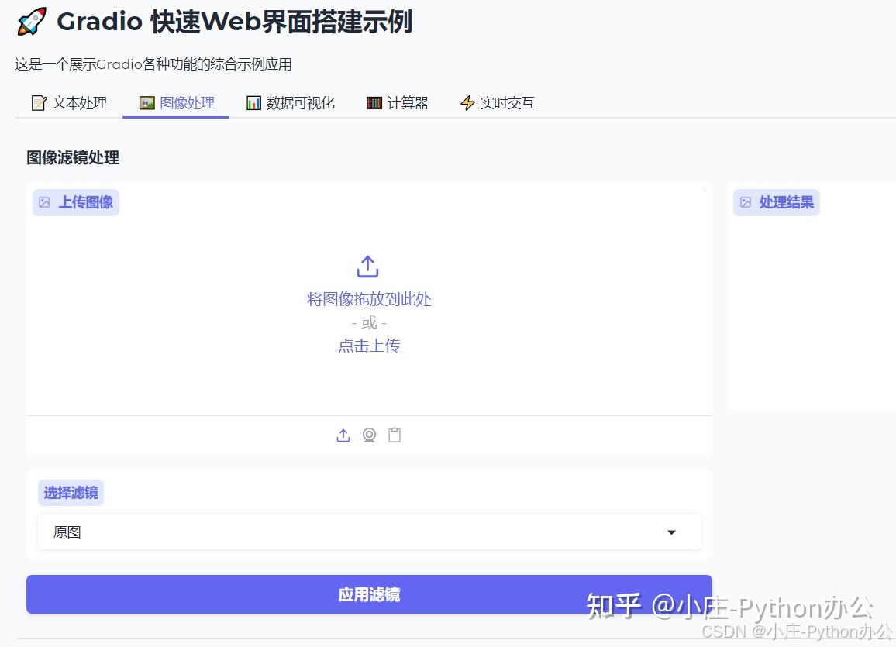Click the 点击上传 link
The image size is (896, 647).
[x=369, y=346]
